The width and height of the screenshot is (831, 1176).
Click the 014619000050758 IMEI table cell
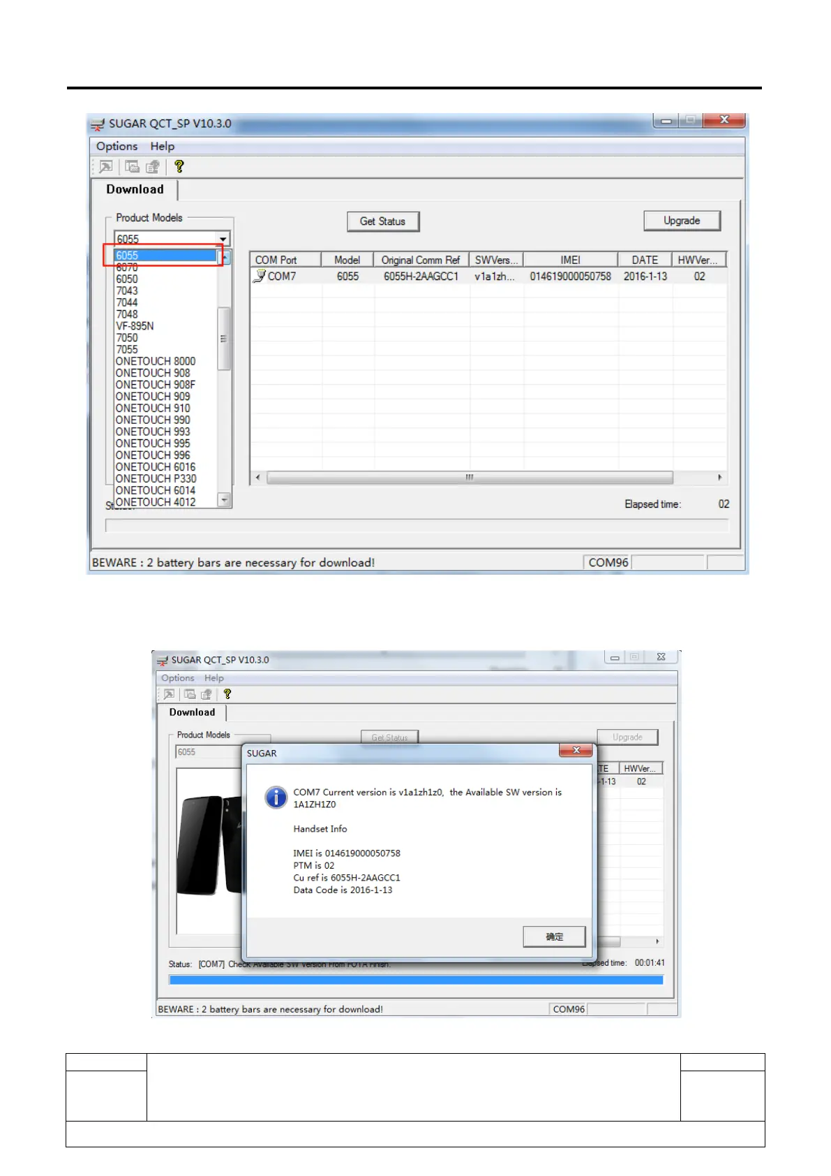tap(570, 277)
